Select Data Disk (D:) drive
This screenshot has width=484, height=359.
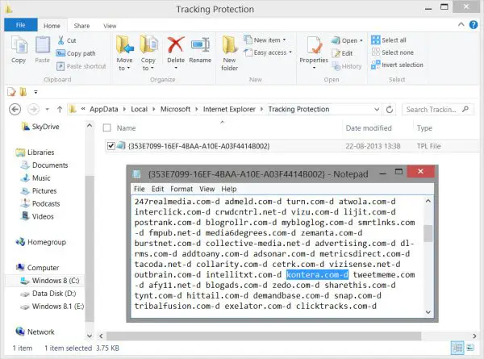48,293
